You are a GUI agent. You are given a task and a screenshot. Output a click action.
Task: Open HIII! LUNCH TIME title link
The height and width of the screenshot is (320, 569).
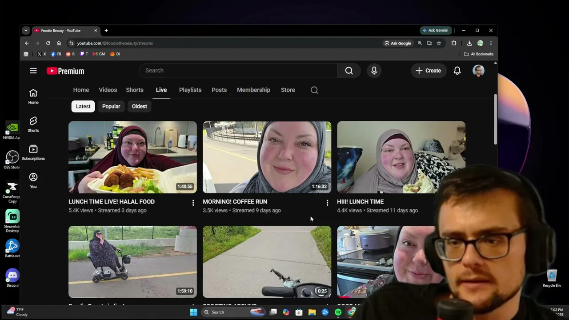(361, 202)
